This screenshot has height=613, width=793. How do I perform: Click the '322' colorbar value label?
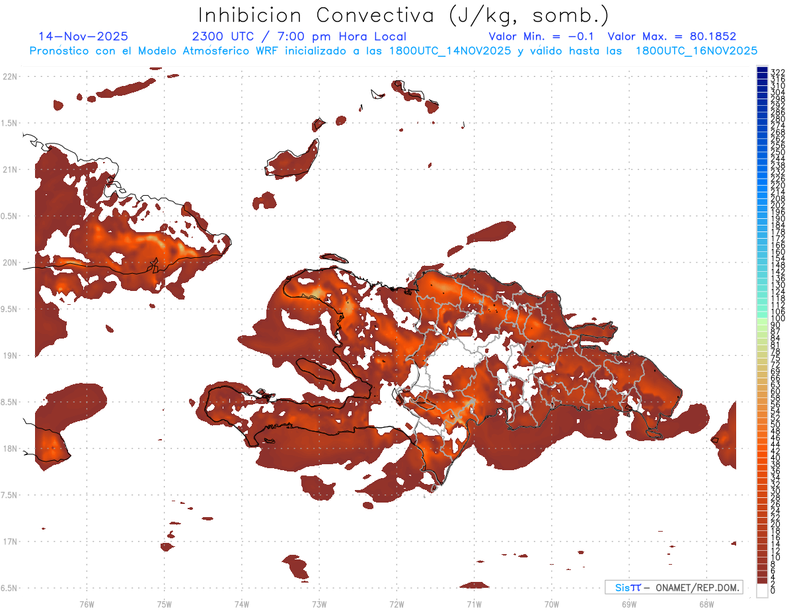click(x=778, y=72)
